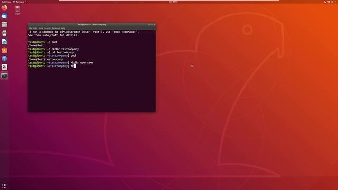
Task: Launch Rhythmbox from the dock
Action: click(4, 33)
